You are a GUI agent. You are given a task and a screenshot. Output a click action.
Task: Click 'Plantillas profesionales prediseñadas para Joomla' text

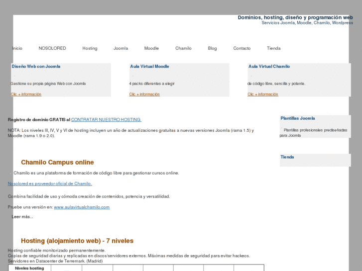[313, 133]
